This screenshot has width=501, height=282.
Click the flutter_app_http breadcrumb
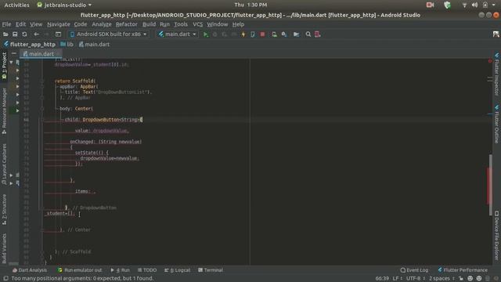(30, 45)
